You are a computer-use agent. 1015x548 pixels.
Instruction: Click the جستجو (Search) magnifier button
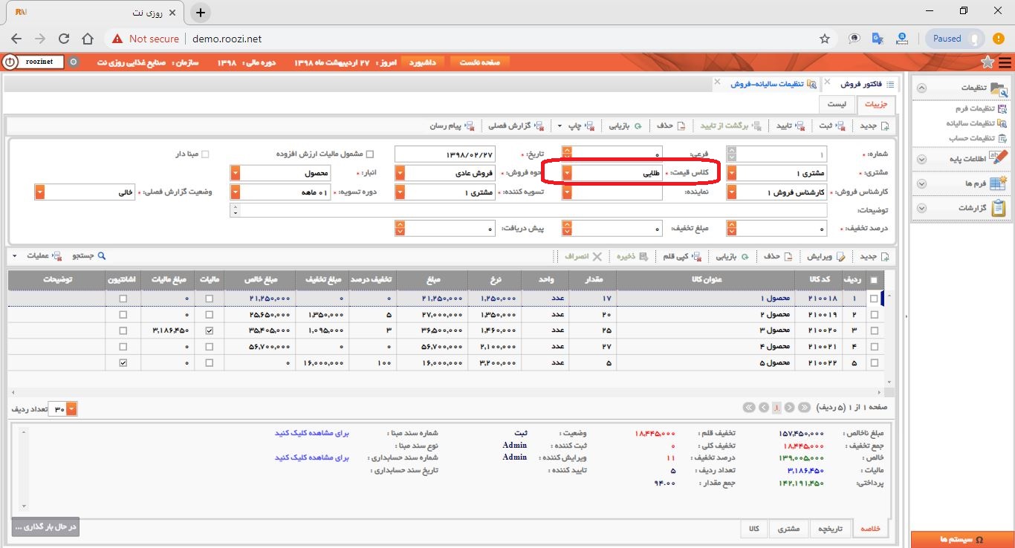(x=88, y=255)
